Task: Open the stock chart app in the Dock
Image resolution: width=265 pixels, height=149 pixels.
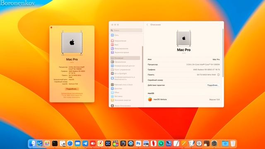Action: (x=40, y=144)
